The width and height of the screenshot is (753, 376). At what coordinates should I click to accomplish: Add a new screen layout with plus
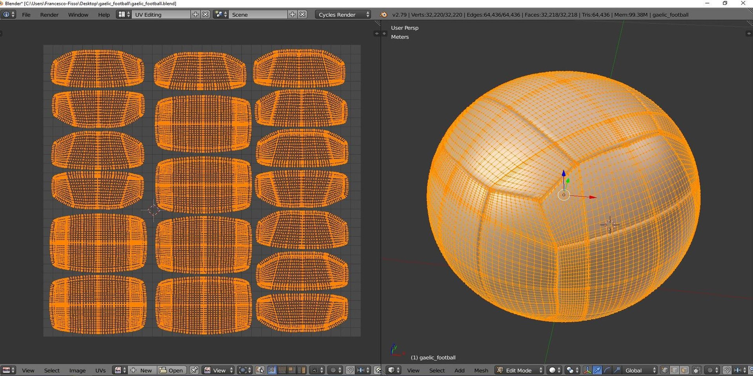[195, 14]
